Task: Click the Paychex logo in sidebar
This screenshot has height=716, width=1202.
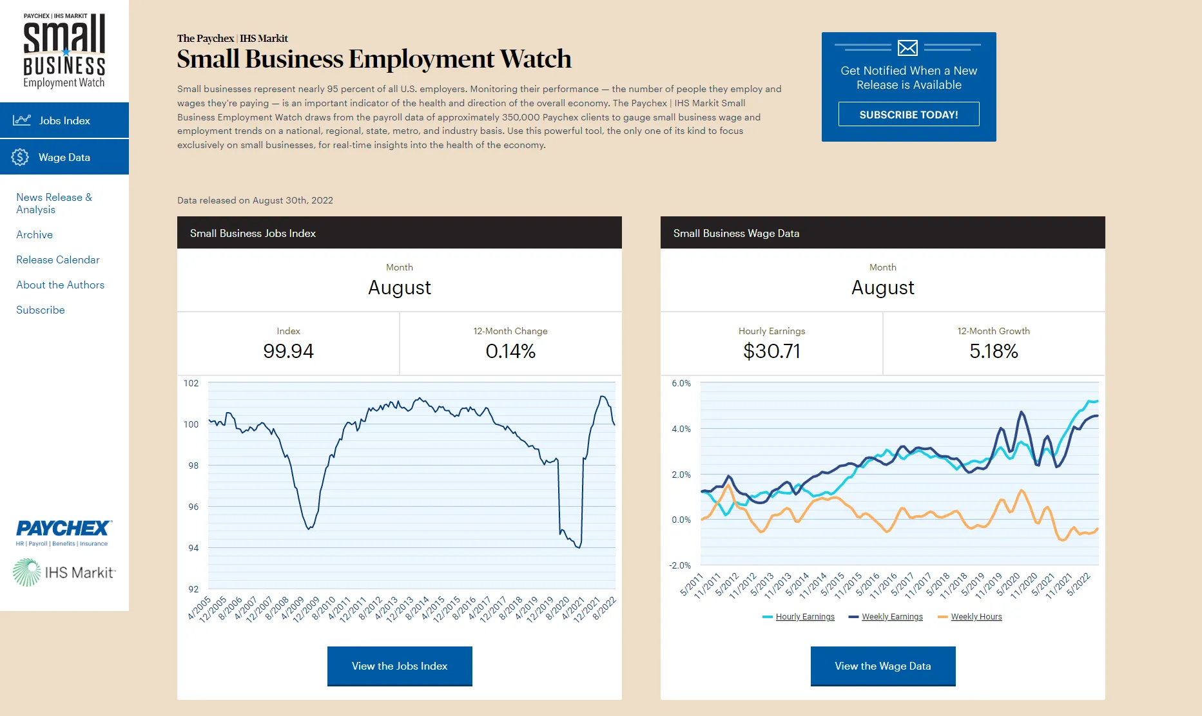Action: [63, 532]
